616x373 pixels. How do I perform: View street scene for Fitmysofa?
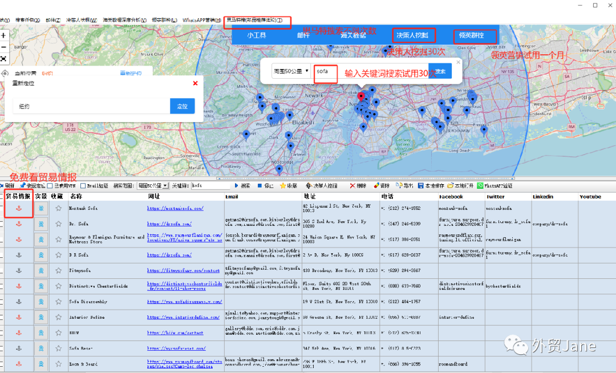(x=41, y=270)
